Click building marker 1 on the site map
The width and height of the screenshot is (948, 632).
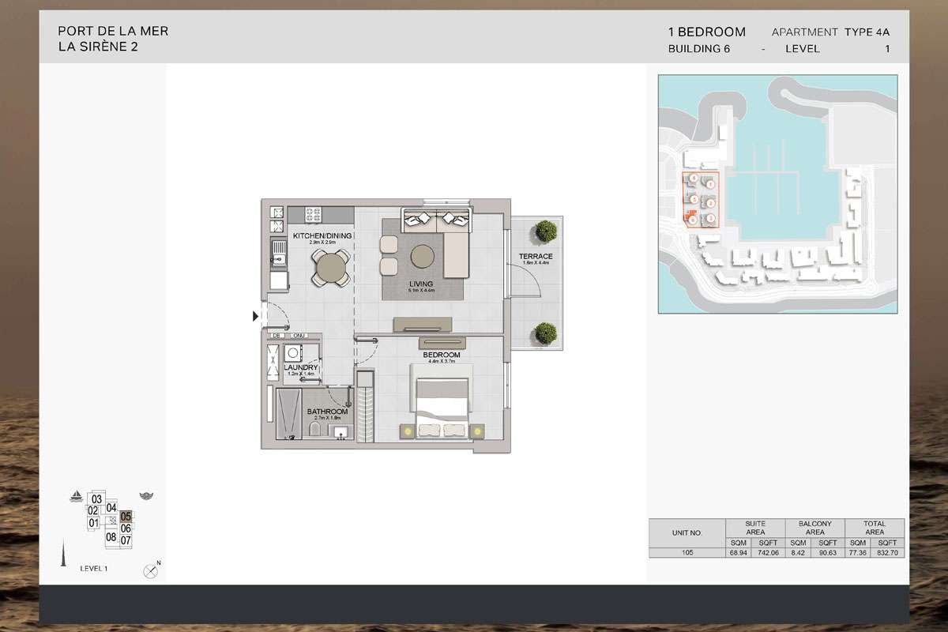(x=710, y=184)
